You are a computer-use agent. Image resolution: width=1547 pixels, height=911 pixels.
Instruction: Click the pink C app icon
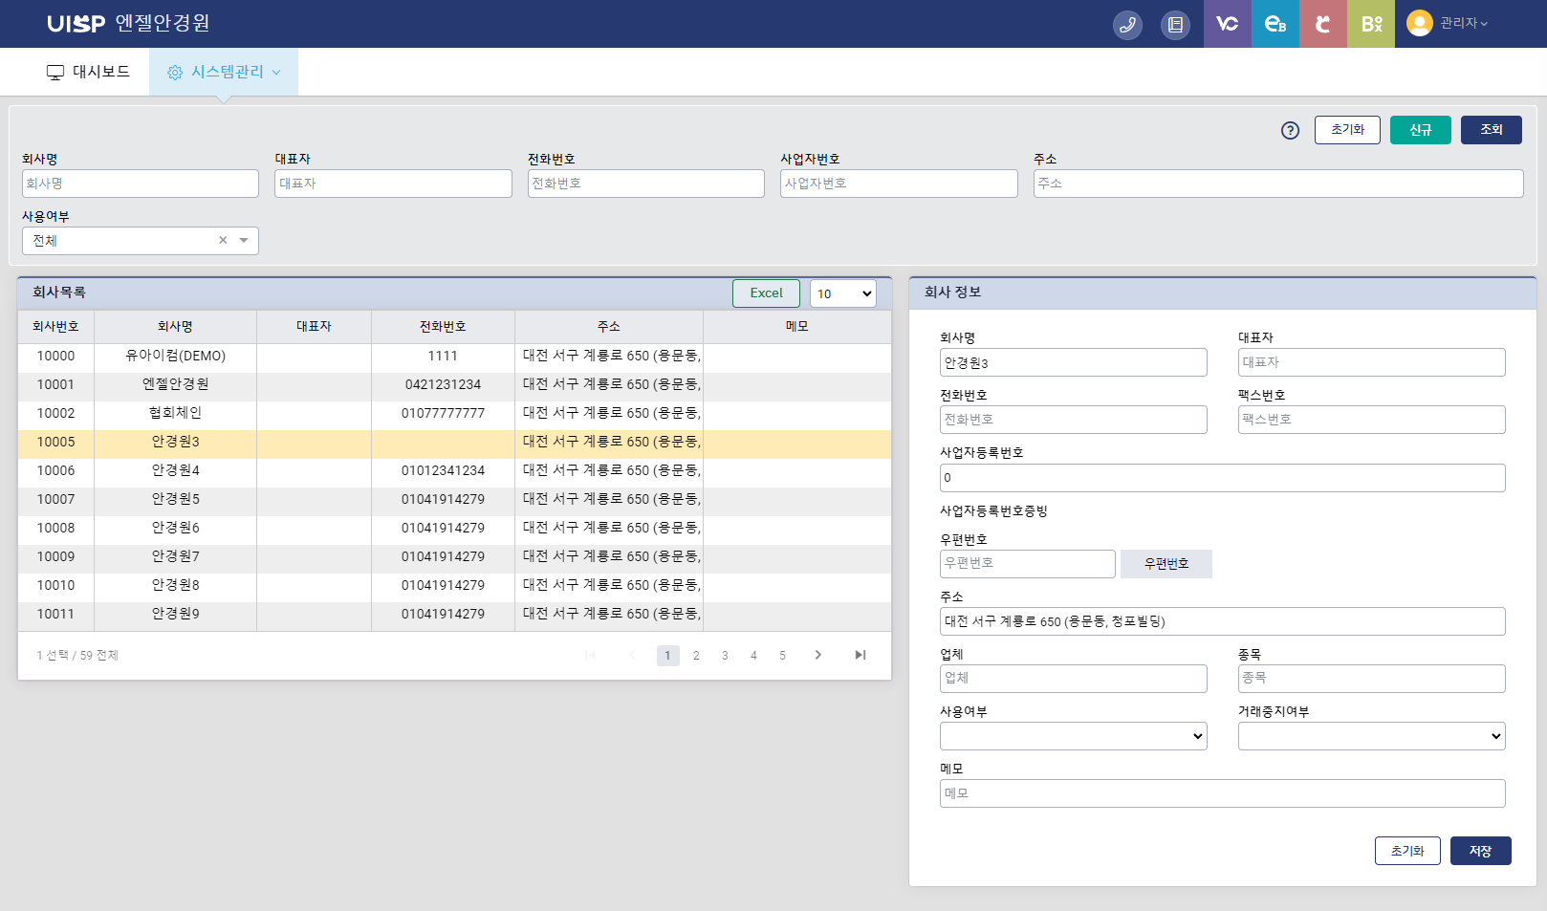[1323, 24]
